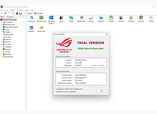Open the Display icon in main panel
Viewport: 157px width, 114px height.
click(71, 19)
